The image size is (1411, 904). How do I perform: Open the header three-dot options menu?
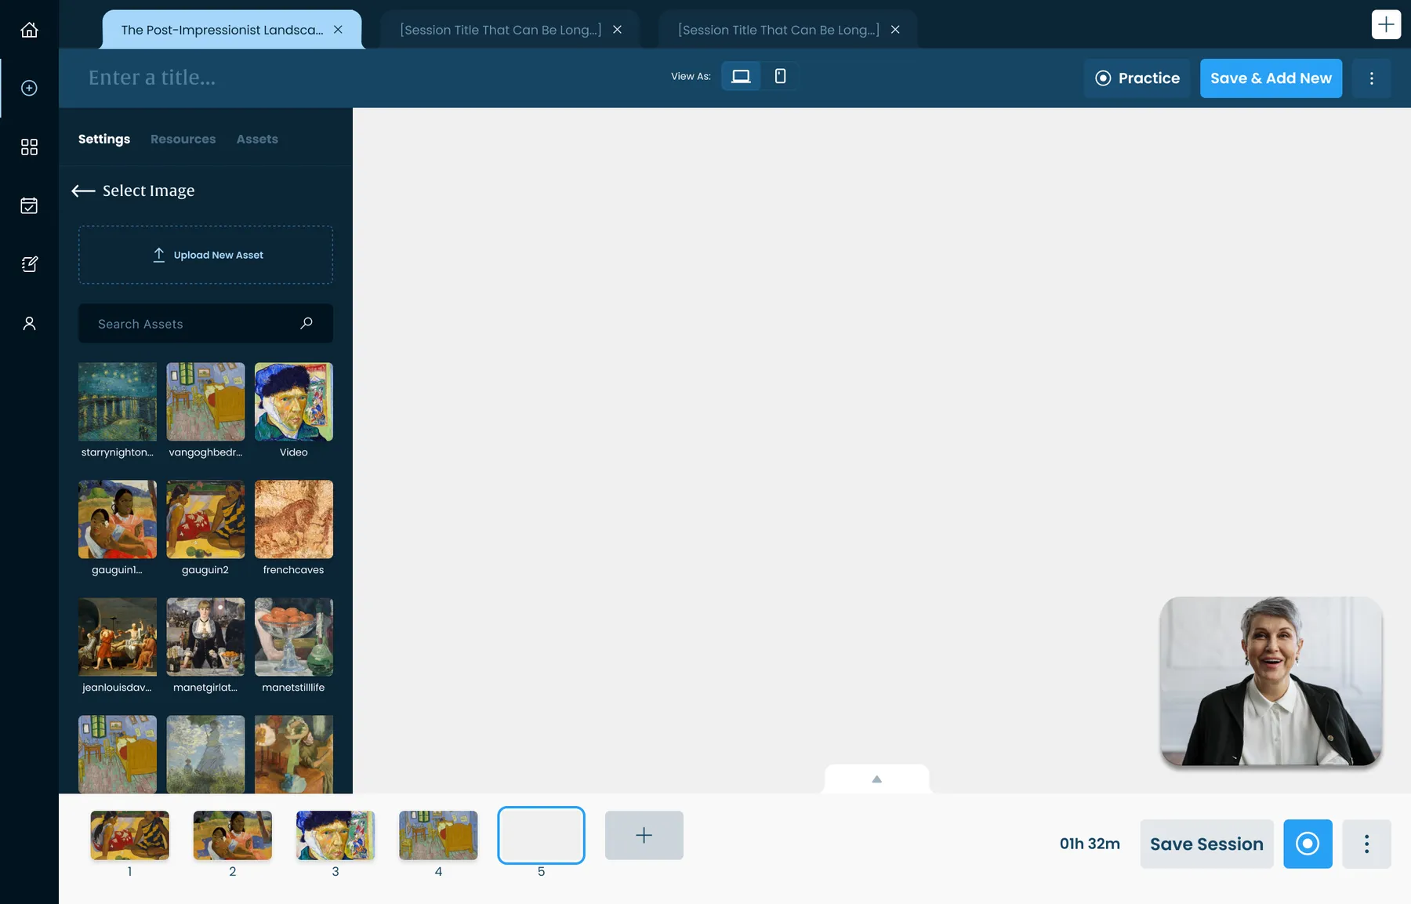pyautogui.click(x=1371, y=78)
